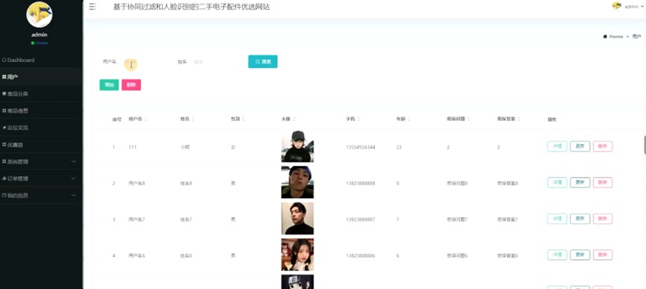The height and width of the screenshot is (289, 646).
Task: Click phone number 13823888886
Action: tap(361, 255)
